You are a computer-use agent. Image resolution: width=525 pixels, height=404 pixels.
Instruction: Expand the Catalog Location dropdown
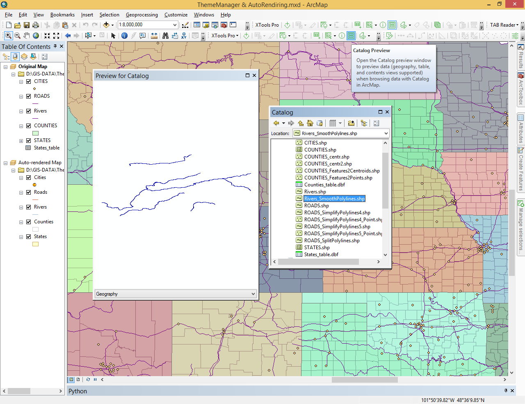[x=386, y=133]
